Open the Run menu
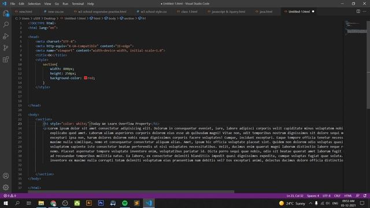The image size is (370, 208). click(65, 4)
